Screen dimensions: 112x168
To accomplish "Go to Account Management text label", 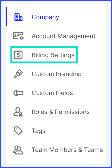I will (x=64, y=36).
